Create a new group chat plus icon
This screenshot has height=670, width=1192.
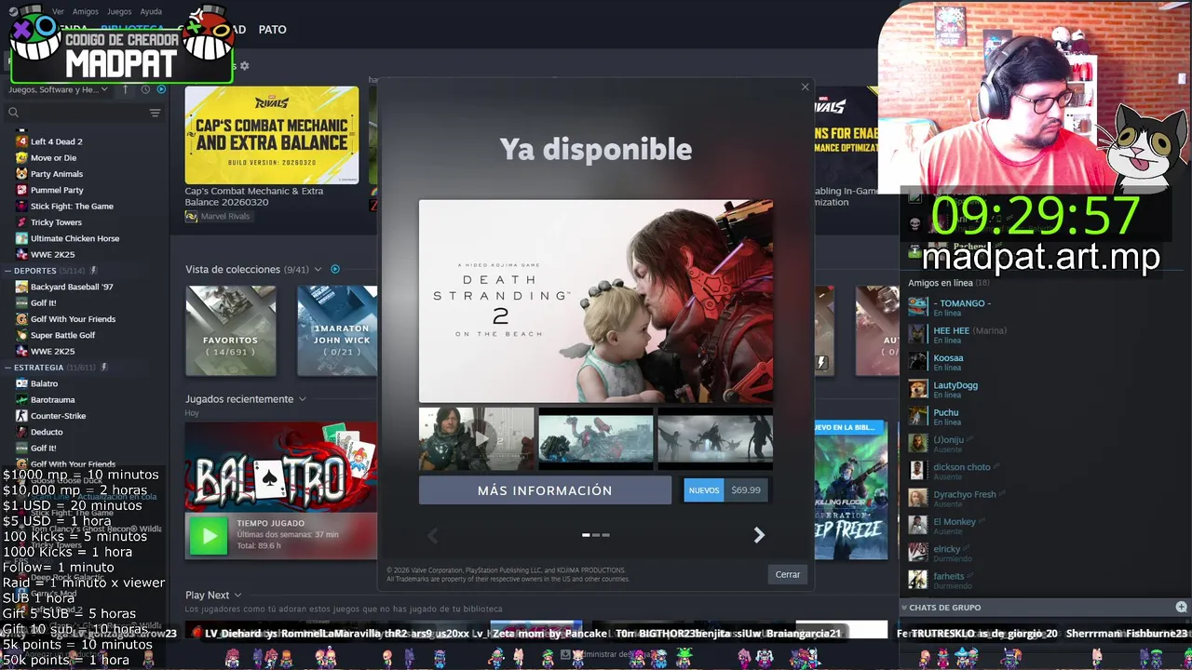pos(1181,608)
